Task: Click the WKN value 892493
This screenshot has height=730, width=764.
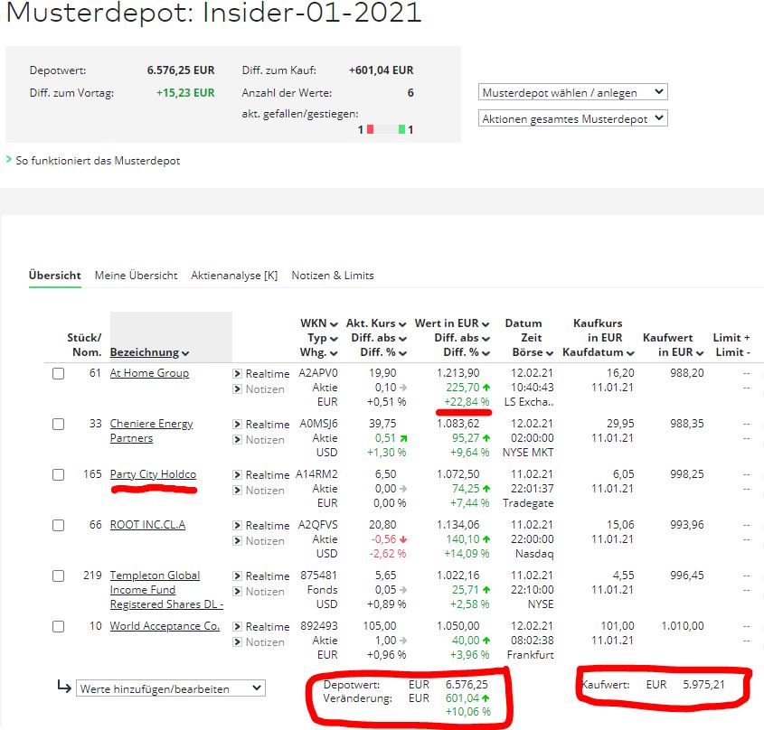Action: tap(319, 626)
